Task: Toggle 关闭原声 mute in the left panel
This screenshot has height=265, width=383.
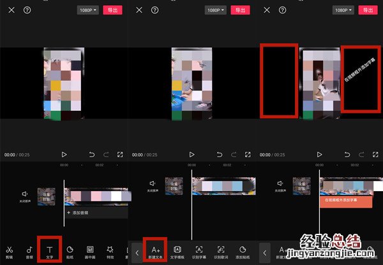Action: [x=25, y=195]
